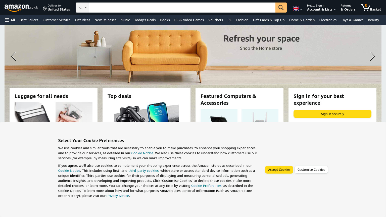Select Best Sellers from navigation bar

29,20
